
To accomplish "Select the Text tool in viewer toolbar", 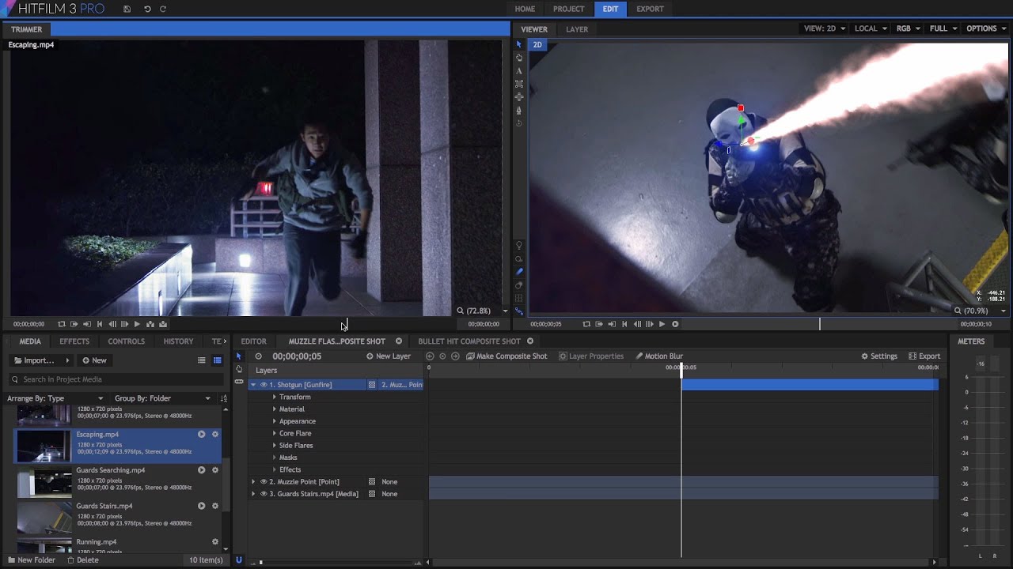I will click(x=519, y=71).
